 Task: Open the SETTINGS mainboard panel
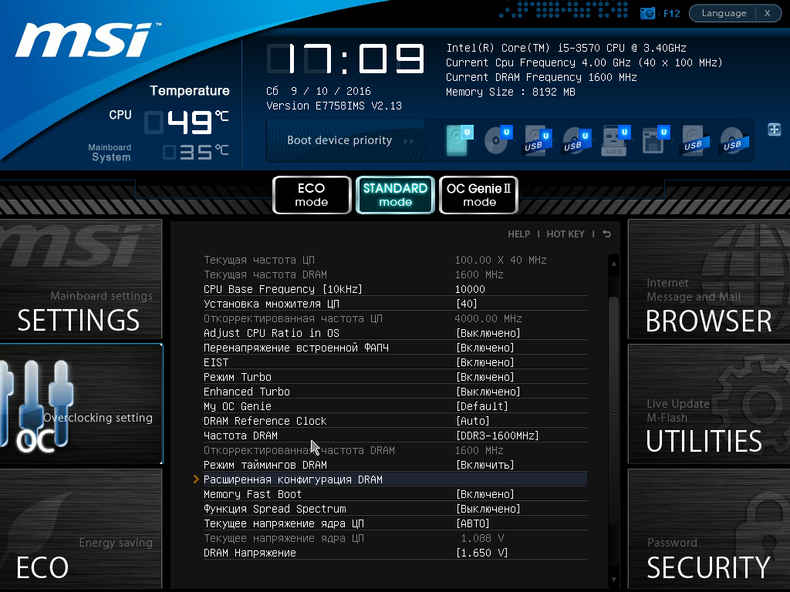[x=80, y=279]
